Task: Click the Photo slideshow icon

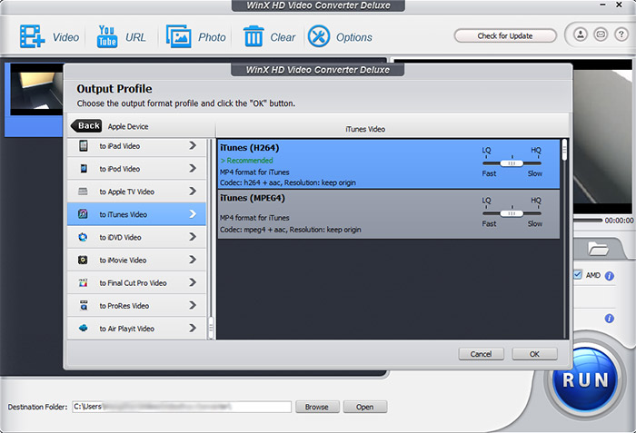Action: [178, 36]
